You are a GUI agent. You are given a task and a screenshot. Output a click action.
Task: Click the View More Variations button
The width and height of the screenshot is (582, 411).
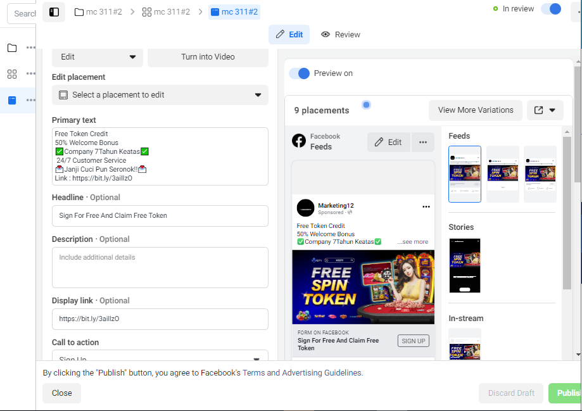click(476, 110)
